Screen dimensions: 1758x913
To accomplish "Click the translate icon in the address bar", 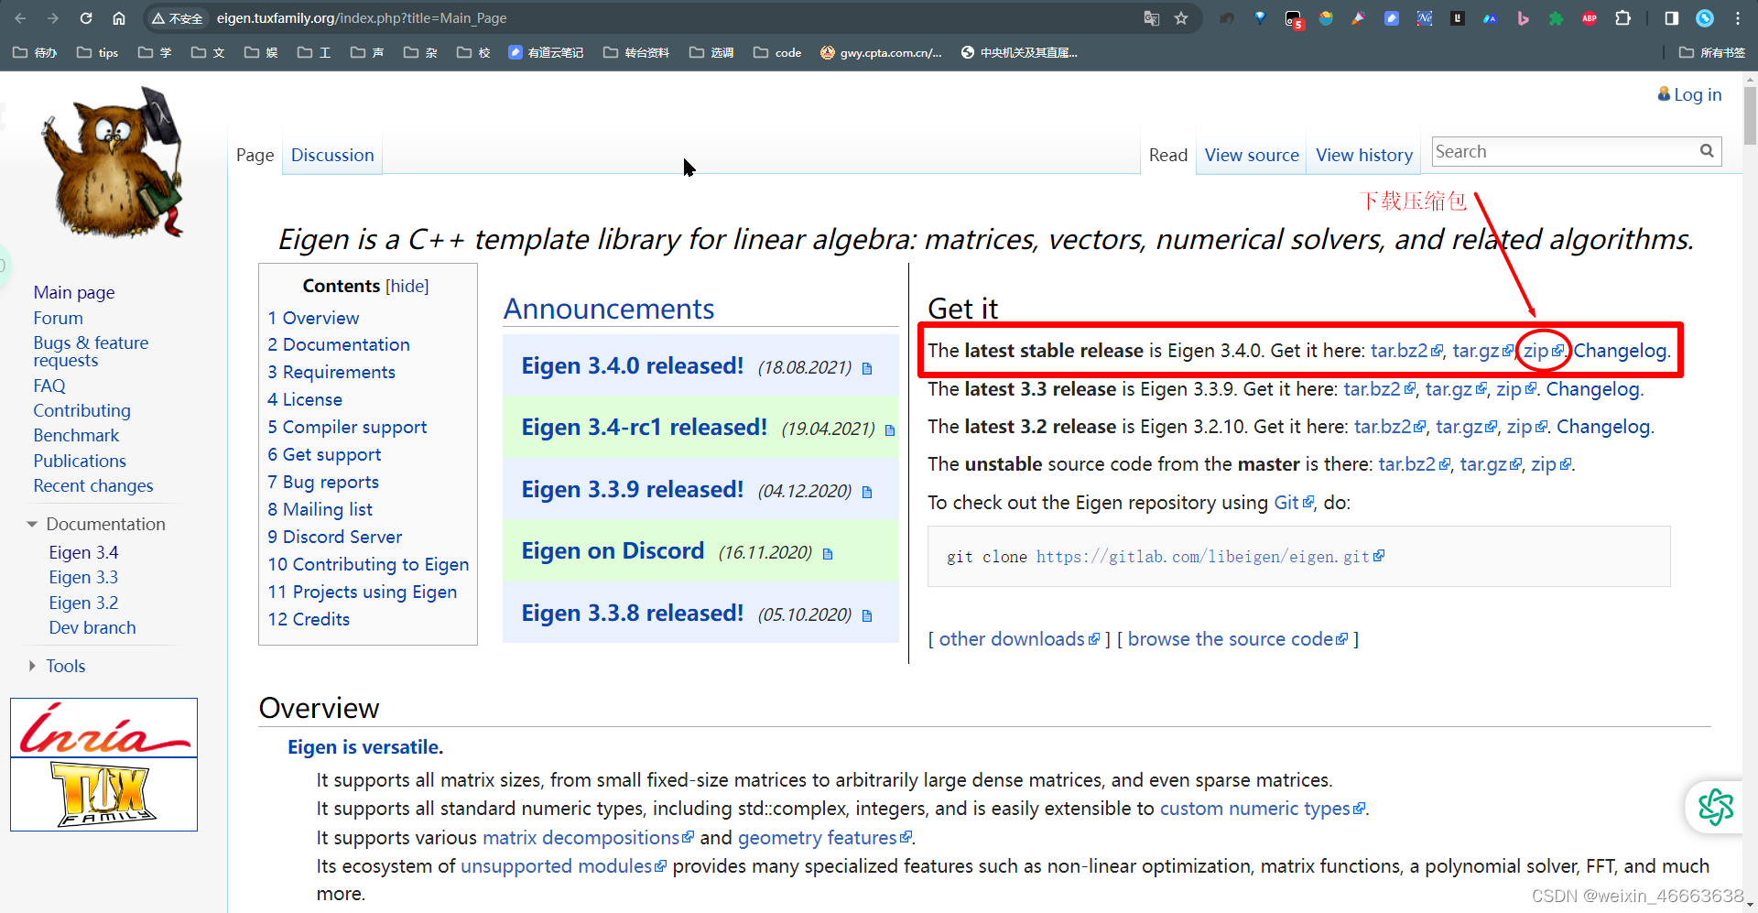I will (1150, 18).
